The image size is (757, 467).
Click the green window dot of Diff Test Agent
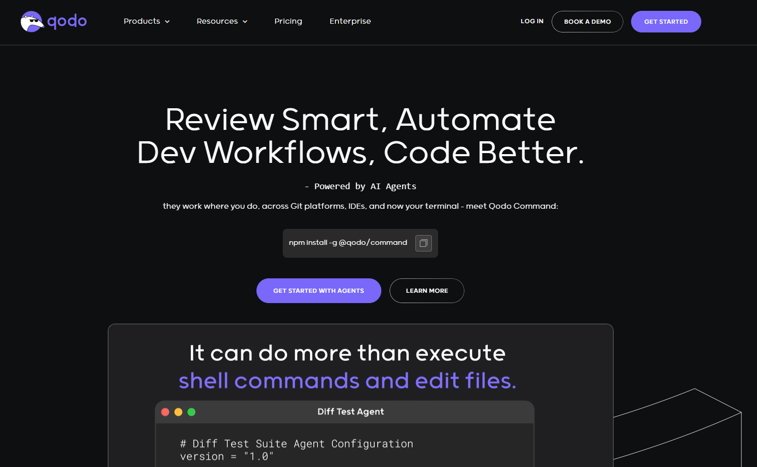[191, 412]
